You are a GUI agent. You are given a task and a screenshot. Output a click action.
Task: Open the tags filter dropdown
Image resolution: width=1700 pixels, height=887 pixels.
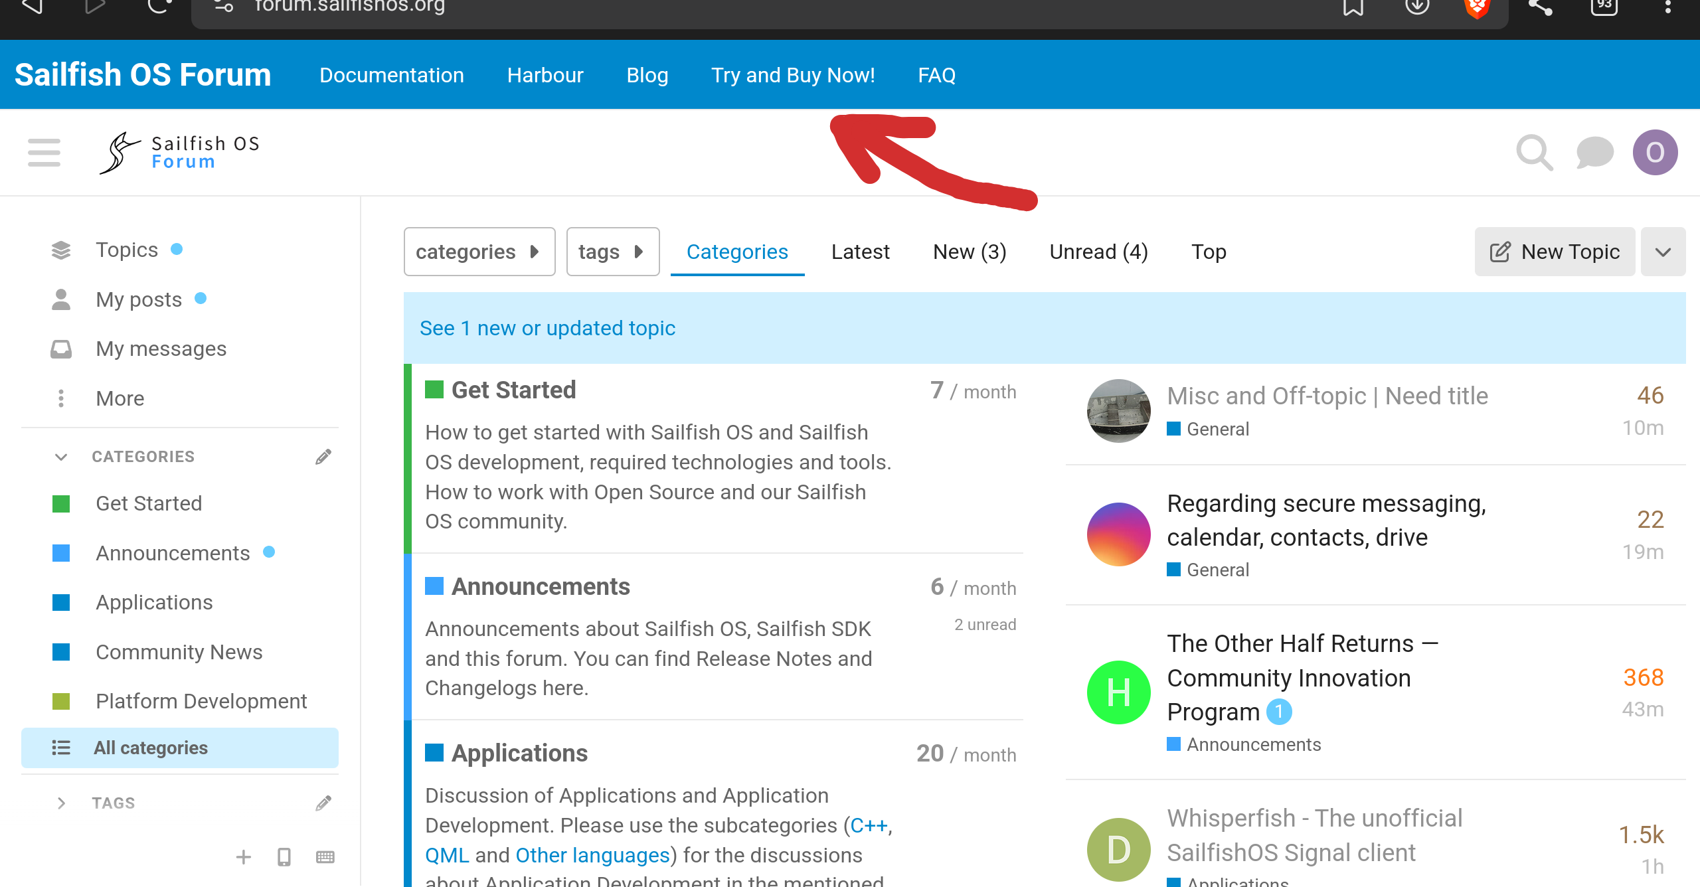(612, 252)
